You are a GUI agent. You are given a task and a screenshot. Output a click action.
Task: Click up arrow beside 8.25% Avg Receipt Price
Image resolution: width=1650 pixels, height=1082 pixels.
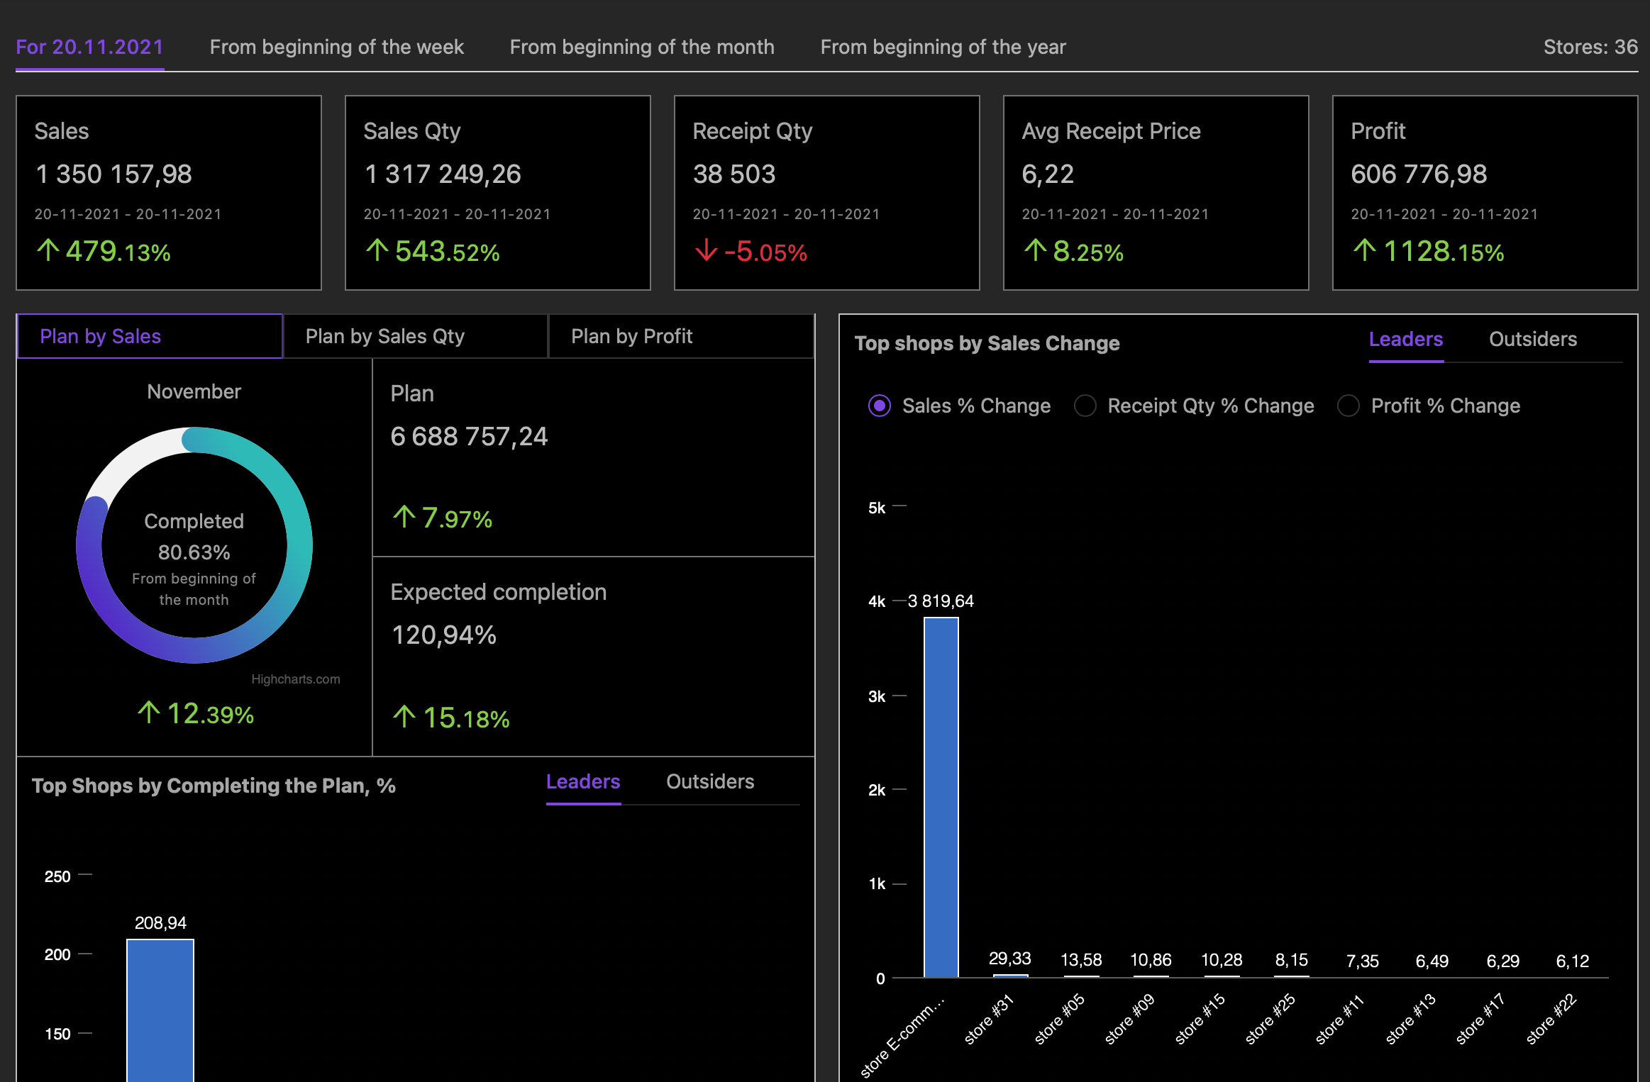[x=1035, y=250]
